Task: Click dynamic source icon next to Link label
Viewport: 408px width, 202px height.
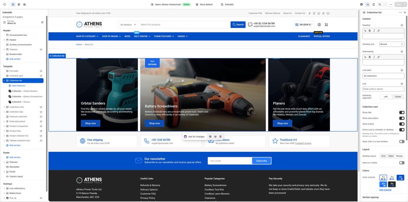Action: (x=402, y=70)
